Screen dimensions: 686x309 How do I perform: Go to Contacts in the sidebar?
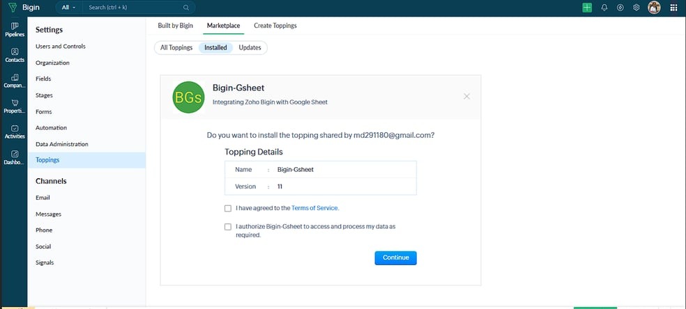coord(15,55)
